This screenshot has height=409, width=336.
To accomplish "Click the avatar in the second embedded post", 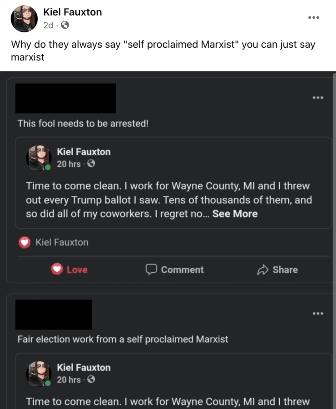I will [x=38, y=374].
